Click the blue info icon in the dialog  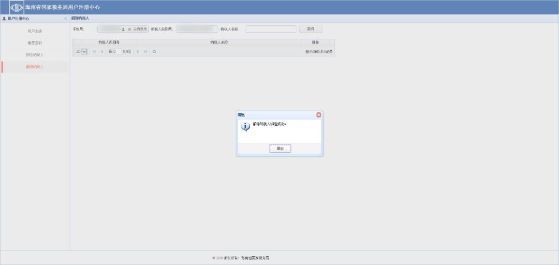pos(245,127)
